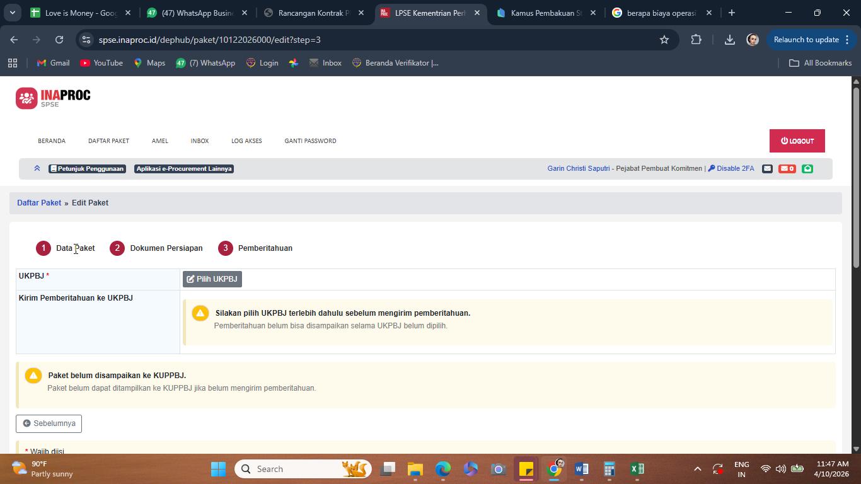The height and width of the screenshot is (484, 861).
Task: Follow the Daftar Paket breadcrumb link
Action: (x=39, y=203)
